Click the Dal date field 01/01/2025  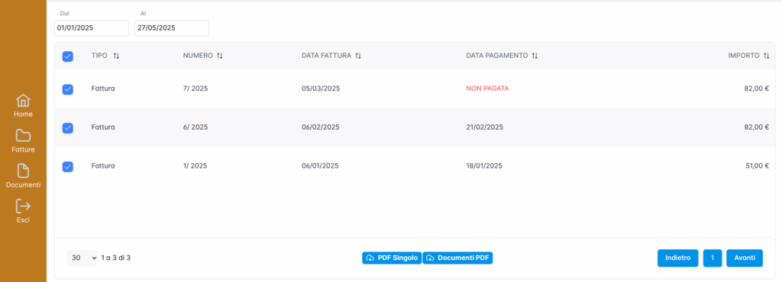tap(92, 28)
